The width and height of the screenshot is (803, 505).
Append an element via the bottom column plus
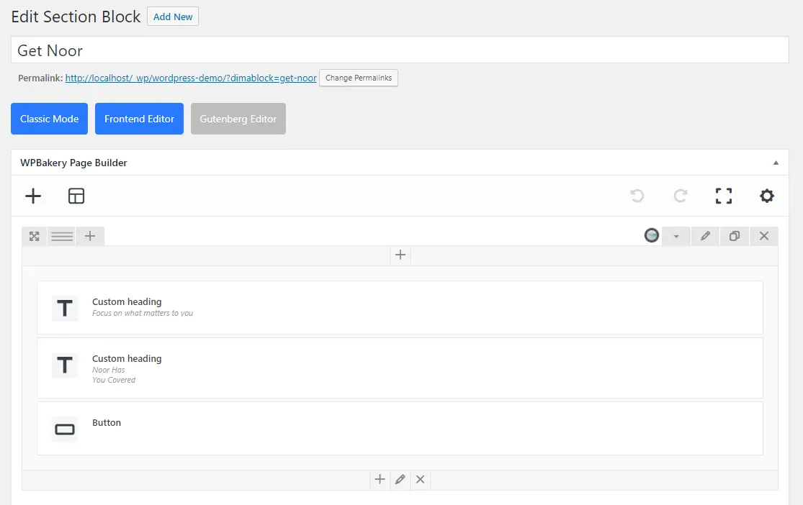point(380,479)
